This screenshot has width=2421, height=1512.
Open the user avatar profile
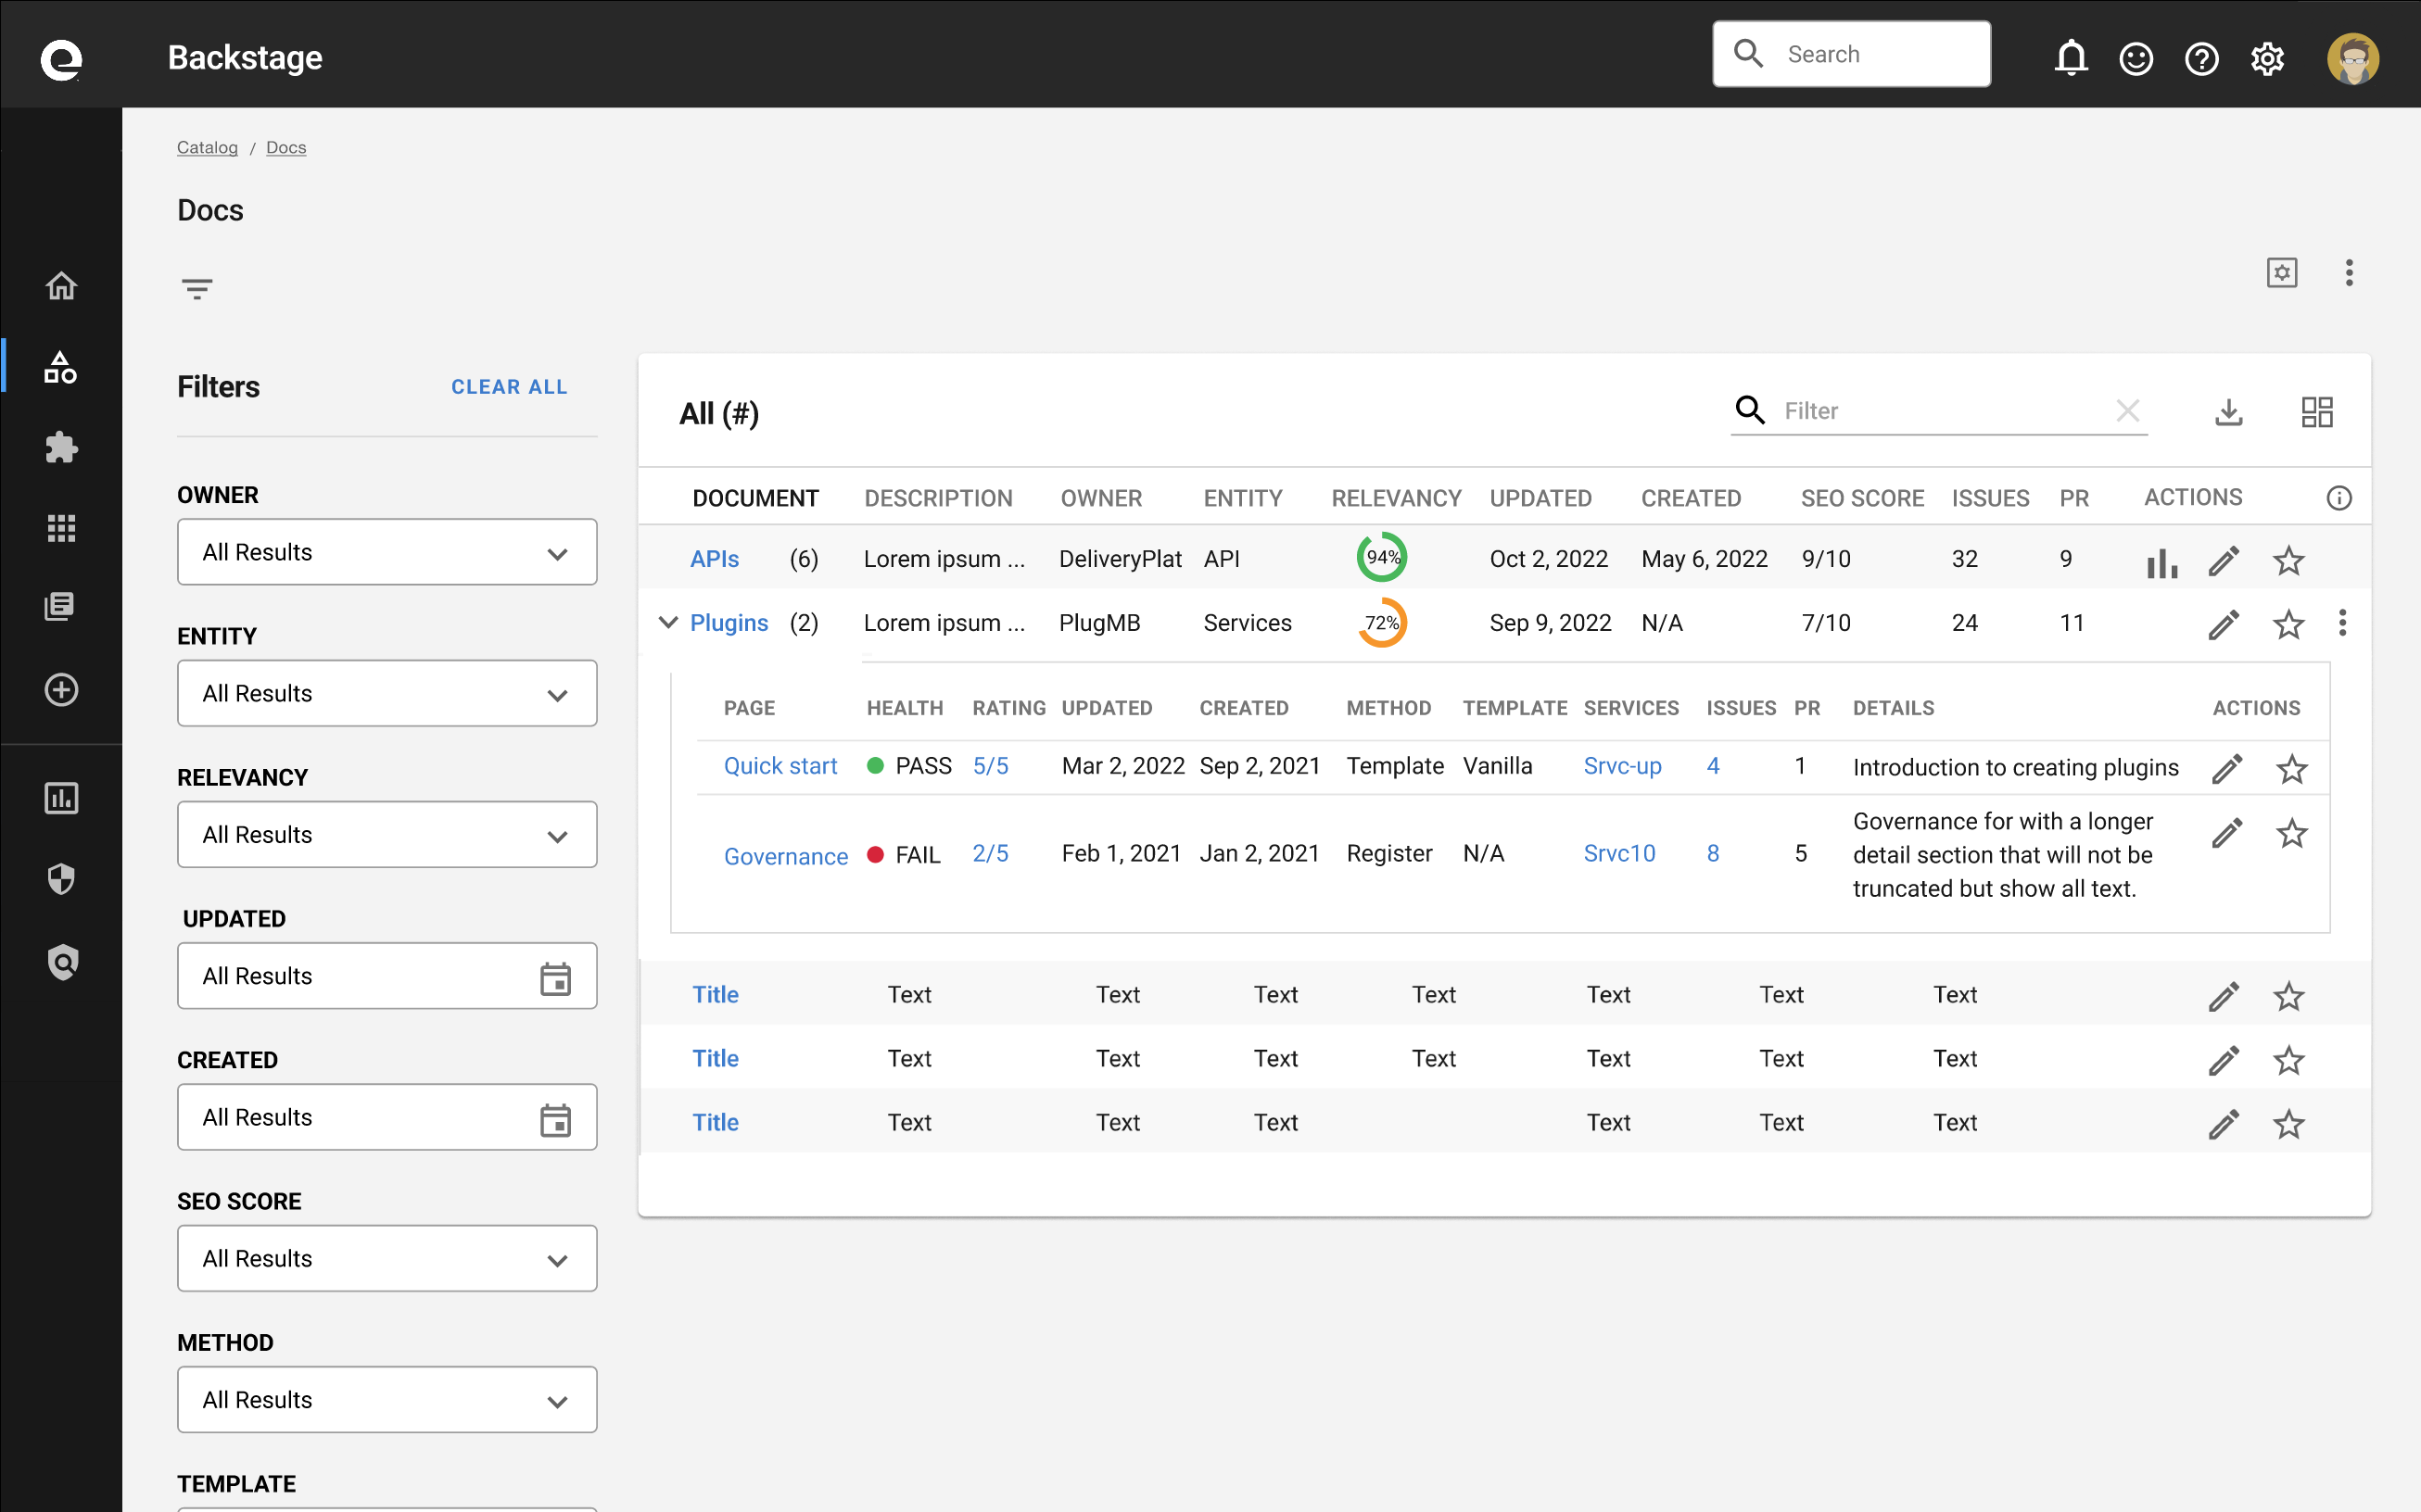[2353, 59]
